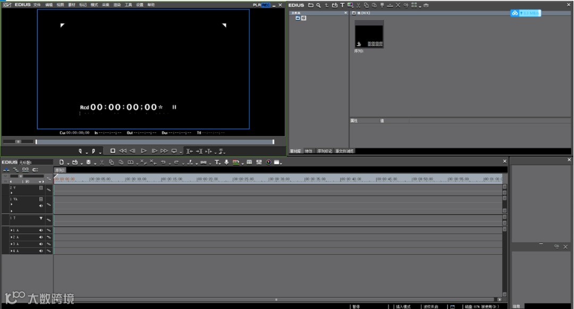This screenshot has width=574, height=309.
Task: Mute the 2 A audio track speaker
Action: [x=41, y=237]
